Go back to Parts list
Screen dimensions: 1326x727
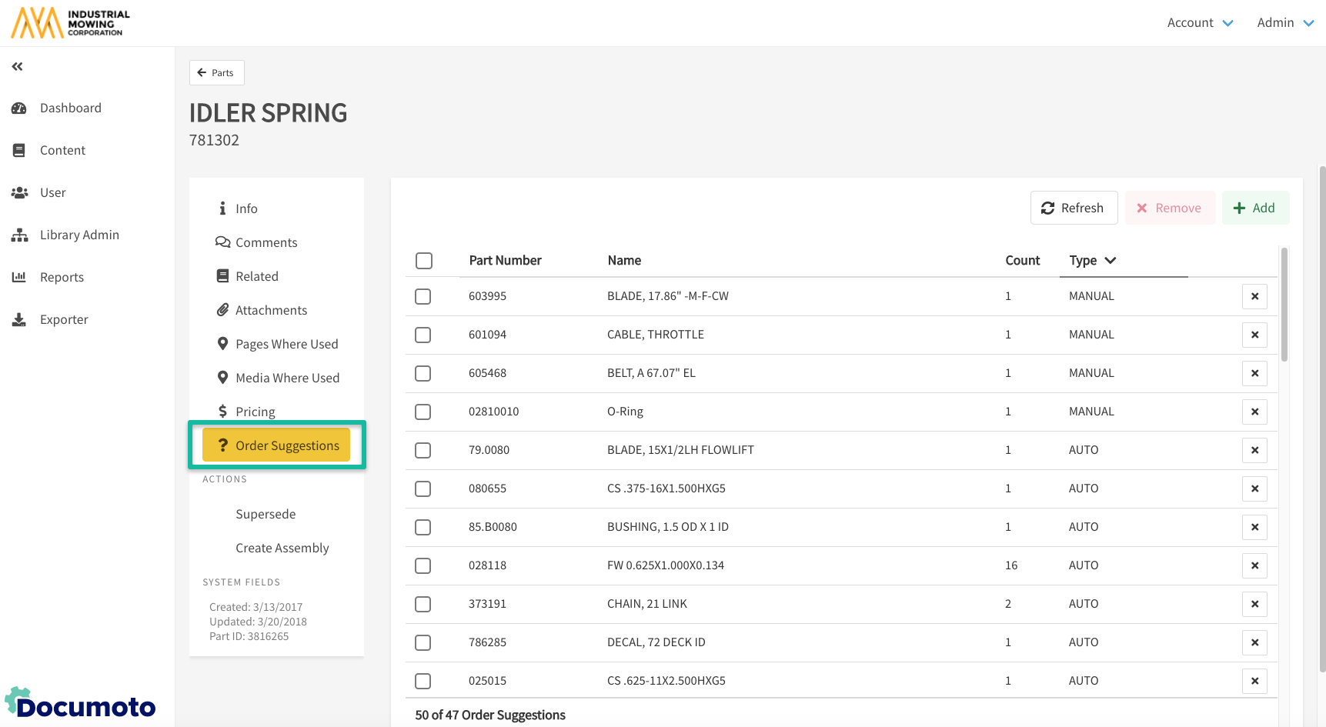216,73
